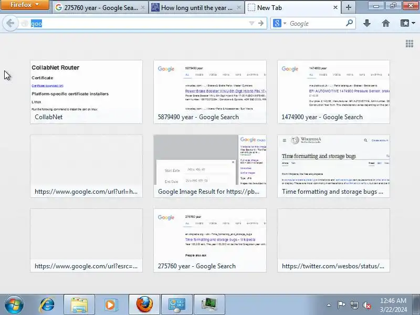
Task: Click the muted volume speaker tray icon
Action: click(367, 305)
